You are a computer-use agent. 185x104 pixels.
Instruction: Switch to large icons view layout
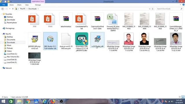pos(183,97)
